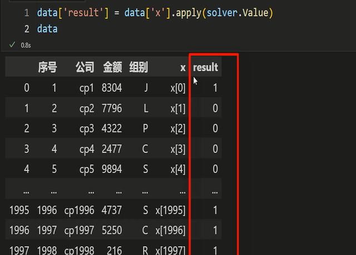This screenshot has height=255, width=356.
Task: Click the 金额 column header
Action: pyautogui.click(x=112, y=67)
